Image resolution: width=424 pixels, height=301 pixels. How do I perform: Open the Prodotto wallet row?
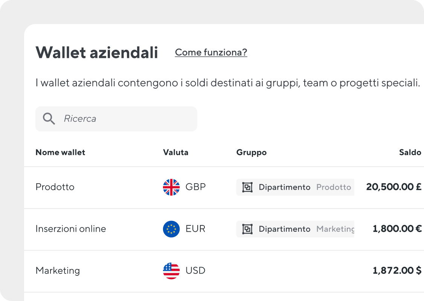click(x=224, y=187)
